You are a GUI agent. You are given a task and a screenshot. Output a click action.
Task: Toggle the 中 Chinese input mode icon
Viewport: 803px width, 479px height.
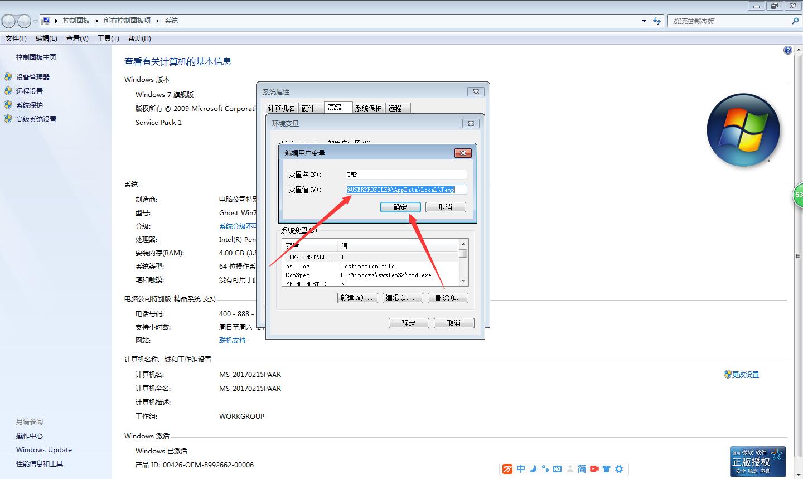(521, 469)
